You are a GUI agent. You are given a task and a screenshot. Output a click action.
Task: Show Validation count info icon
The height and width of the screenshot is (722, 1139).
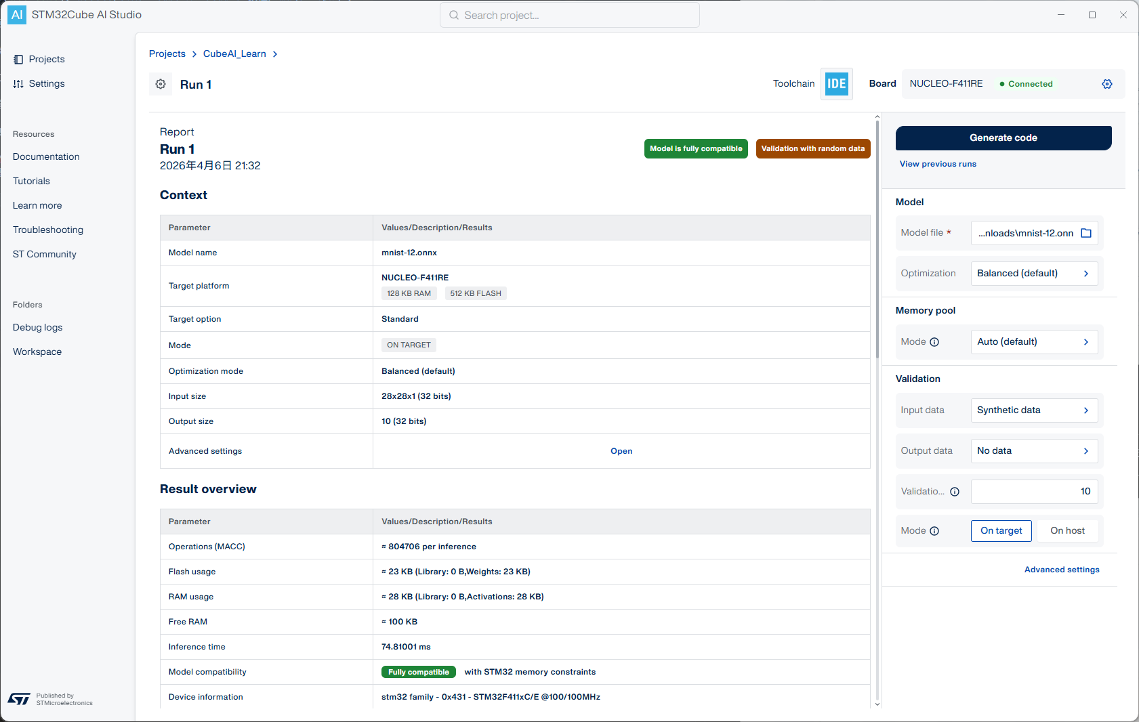point(955,492)
